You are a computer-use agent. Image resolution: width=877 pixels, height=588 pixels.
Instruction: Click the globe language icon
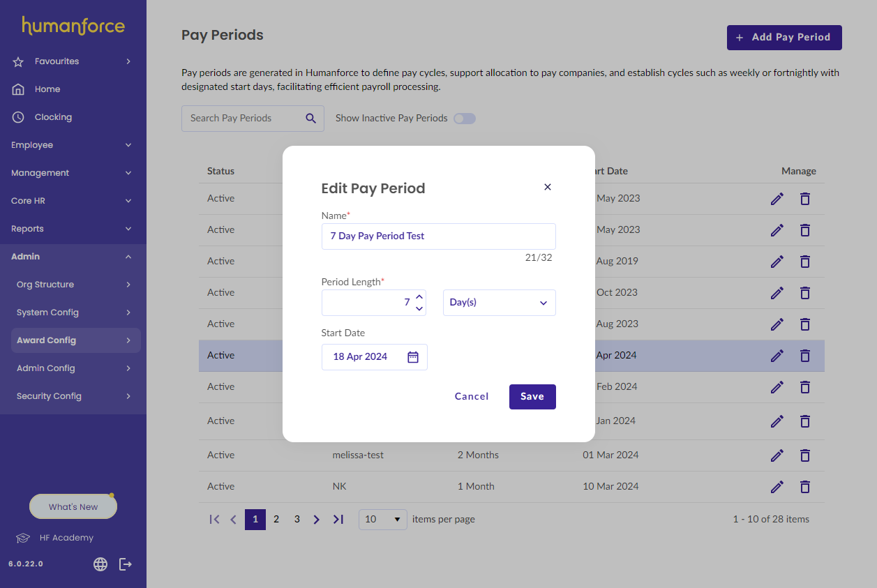(x=100, y=564)
